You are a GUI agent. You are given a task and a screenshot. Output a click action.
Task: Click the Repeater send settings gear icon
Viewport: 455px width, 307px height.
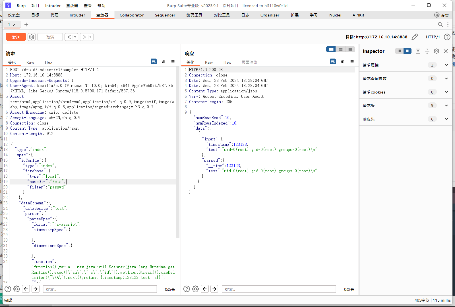32,37
